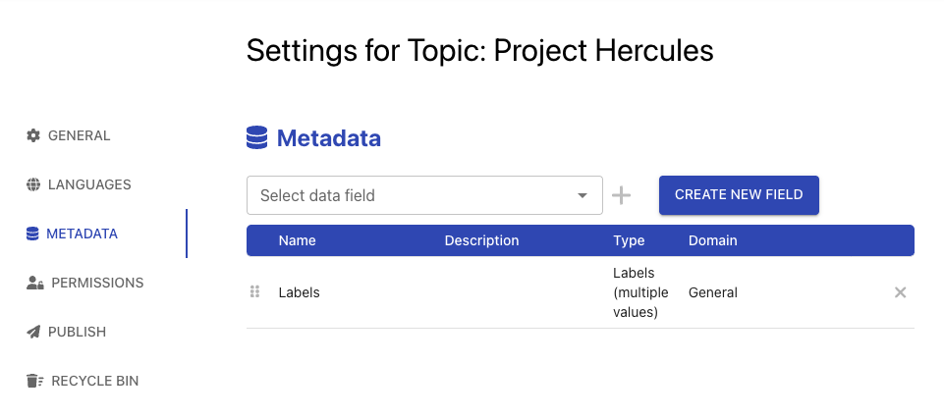944x417 pixels.
Task: Click the user-lock icon beside Permissions
Action: 35,283
